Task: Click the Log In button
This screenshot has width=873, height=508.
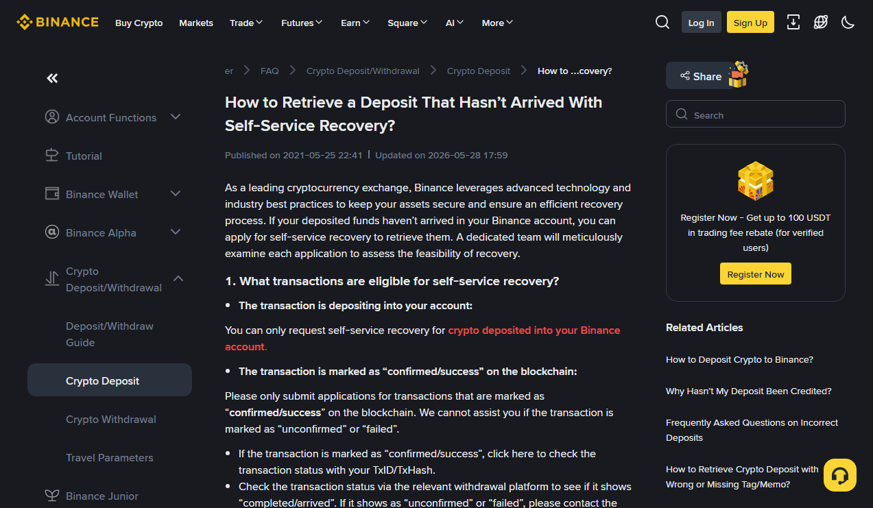Action: (x=701, y=22)
